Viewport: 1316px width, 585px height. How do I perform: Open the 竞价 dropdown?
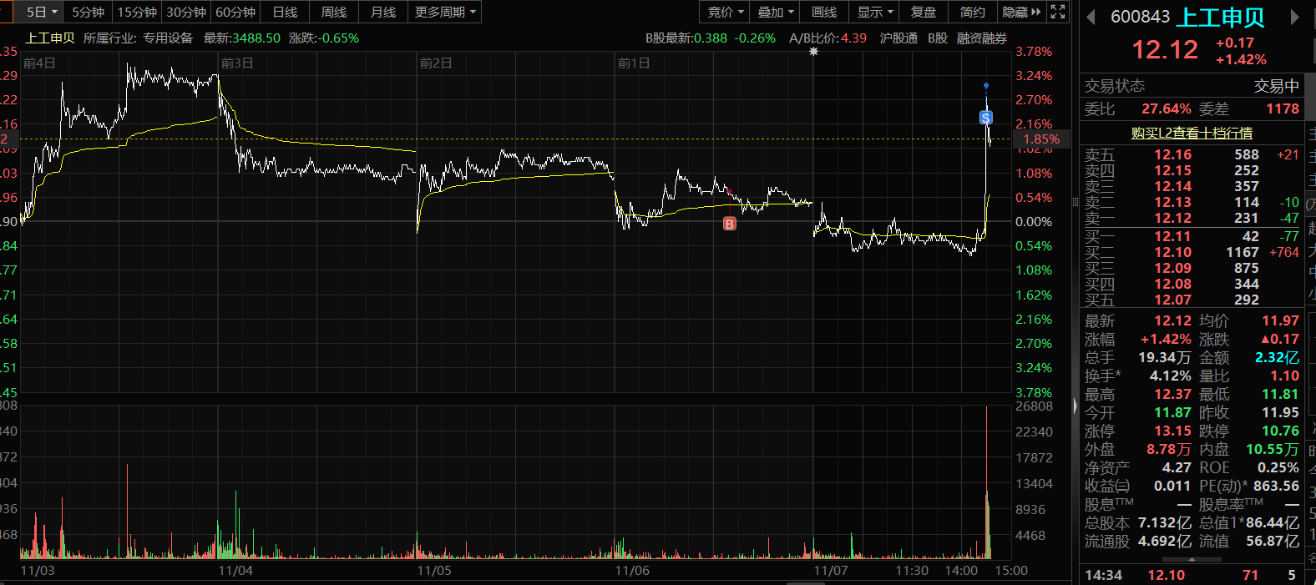coord(725,12)
